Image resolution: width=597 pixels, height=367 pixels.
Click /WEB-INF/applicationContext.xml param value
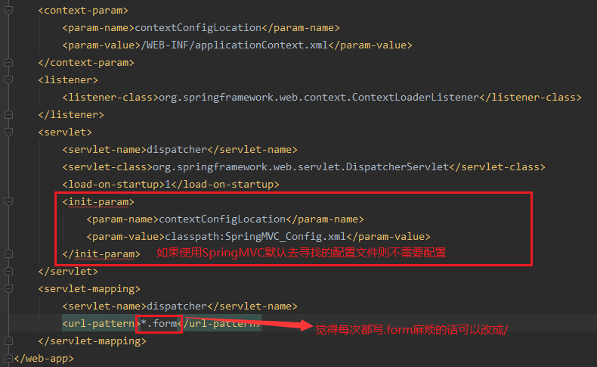coord(234,45)
